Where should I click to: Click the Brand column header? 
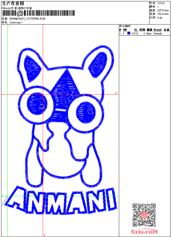click(157, 30)
